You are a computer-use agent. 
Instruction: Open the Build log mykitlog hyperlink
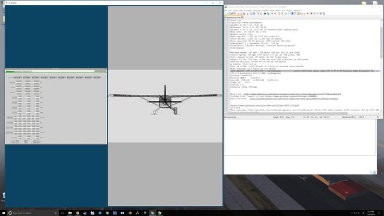click(292, 94)
